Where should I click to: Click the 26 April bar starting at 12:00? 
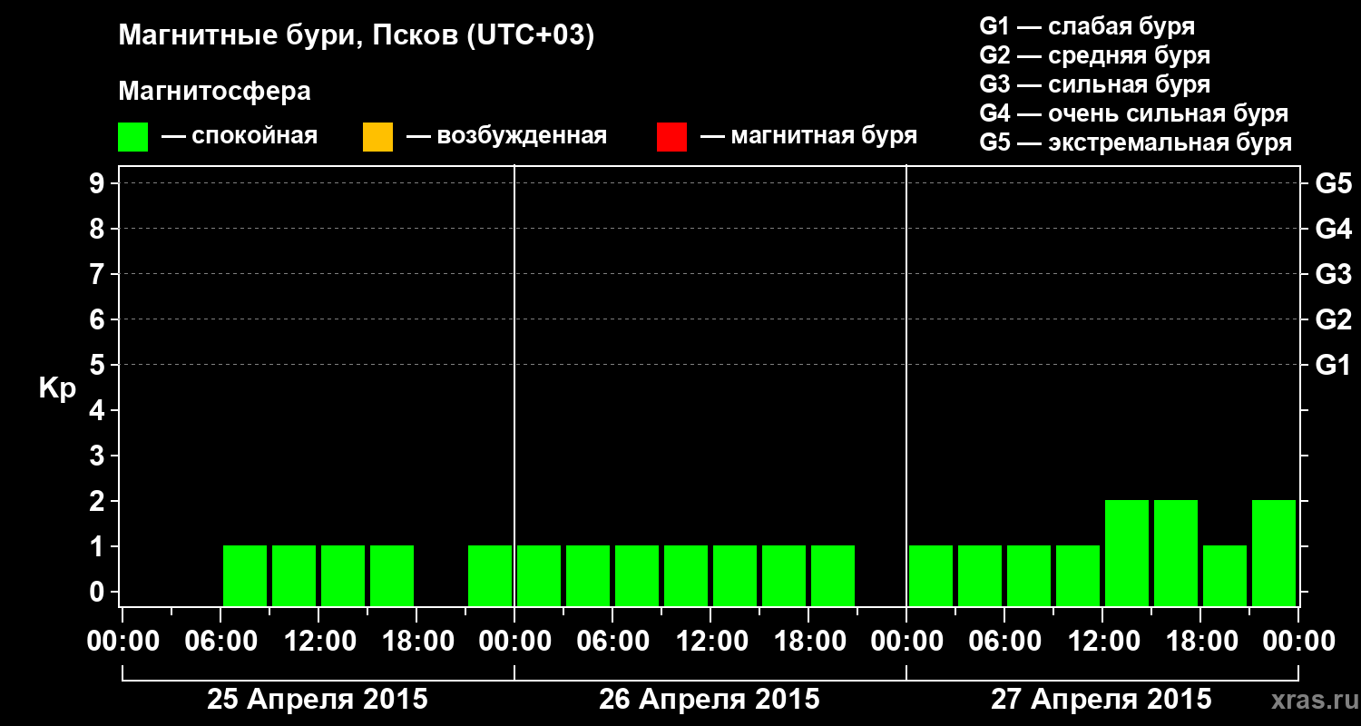tap(735, 575)
